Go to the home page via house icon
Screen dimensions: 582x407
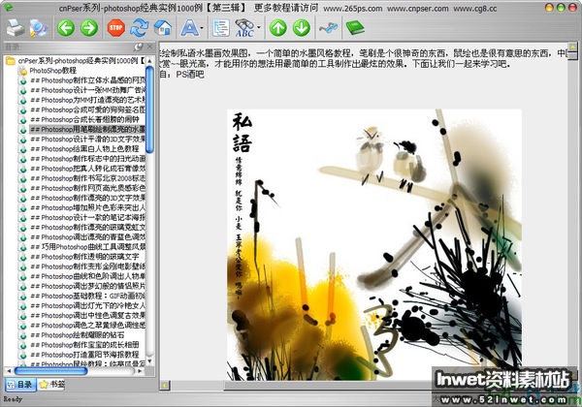click(x=163, y=28)
